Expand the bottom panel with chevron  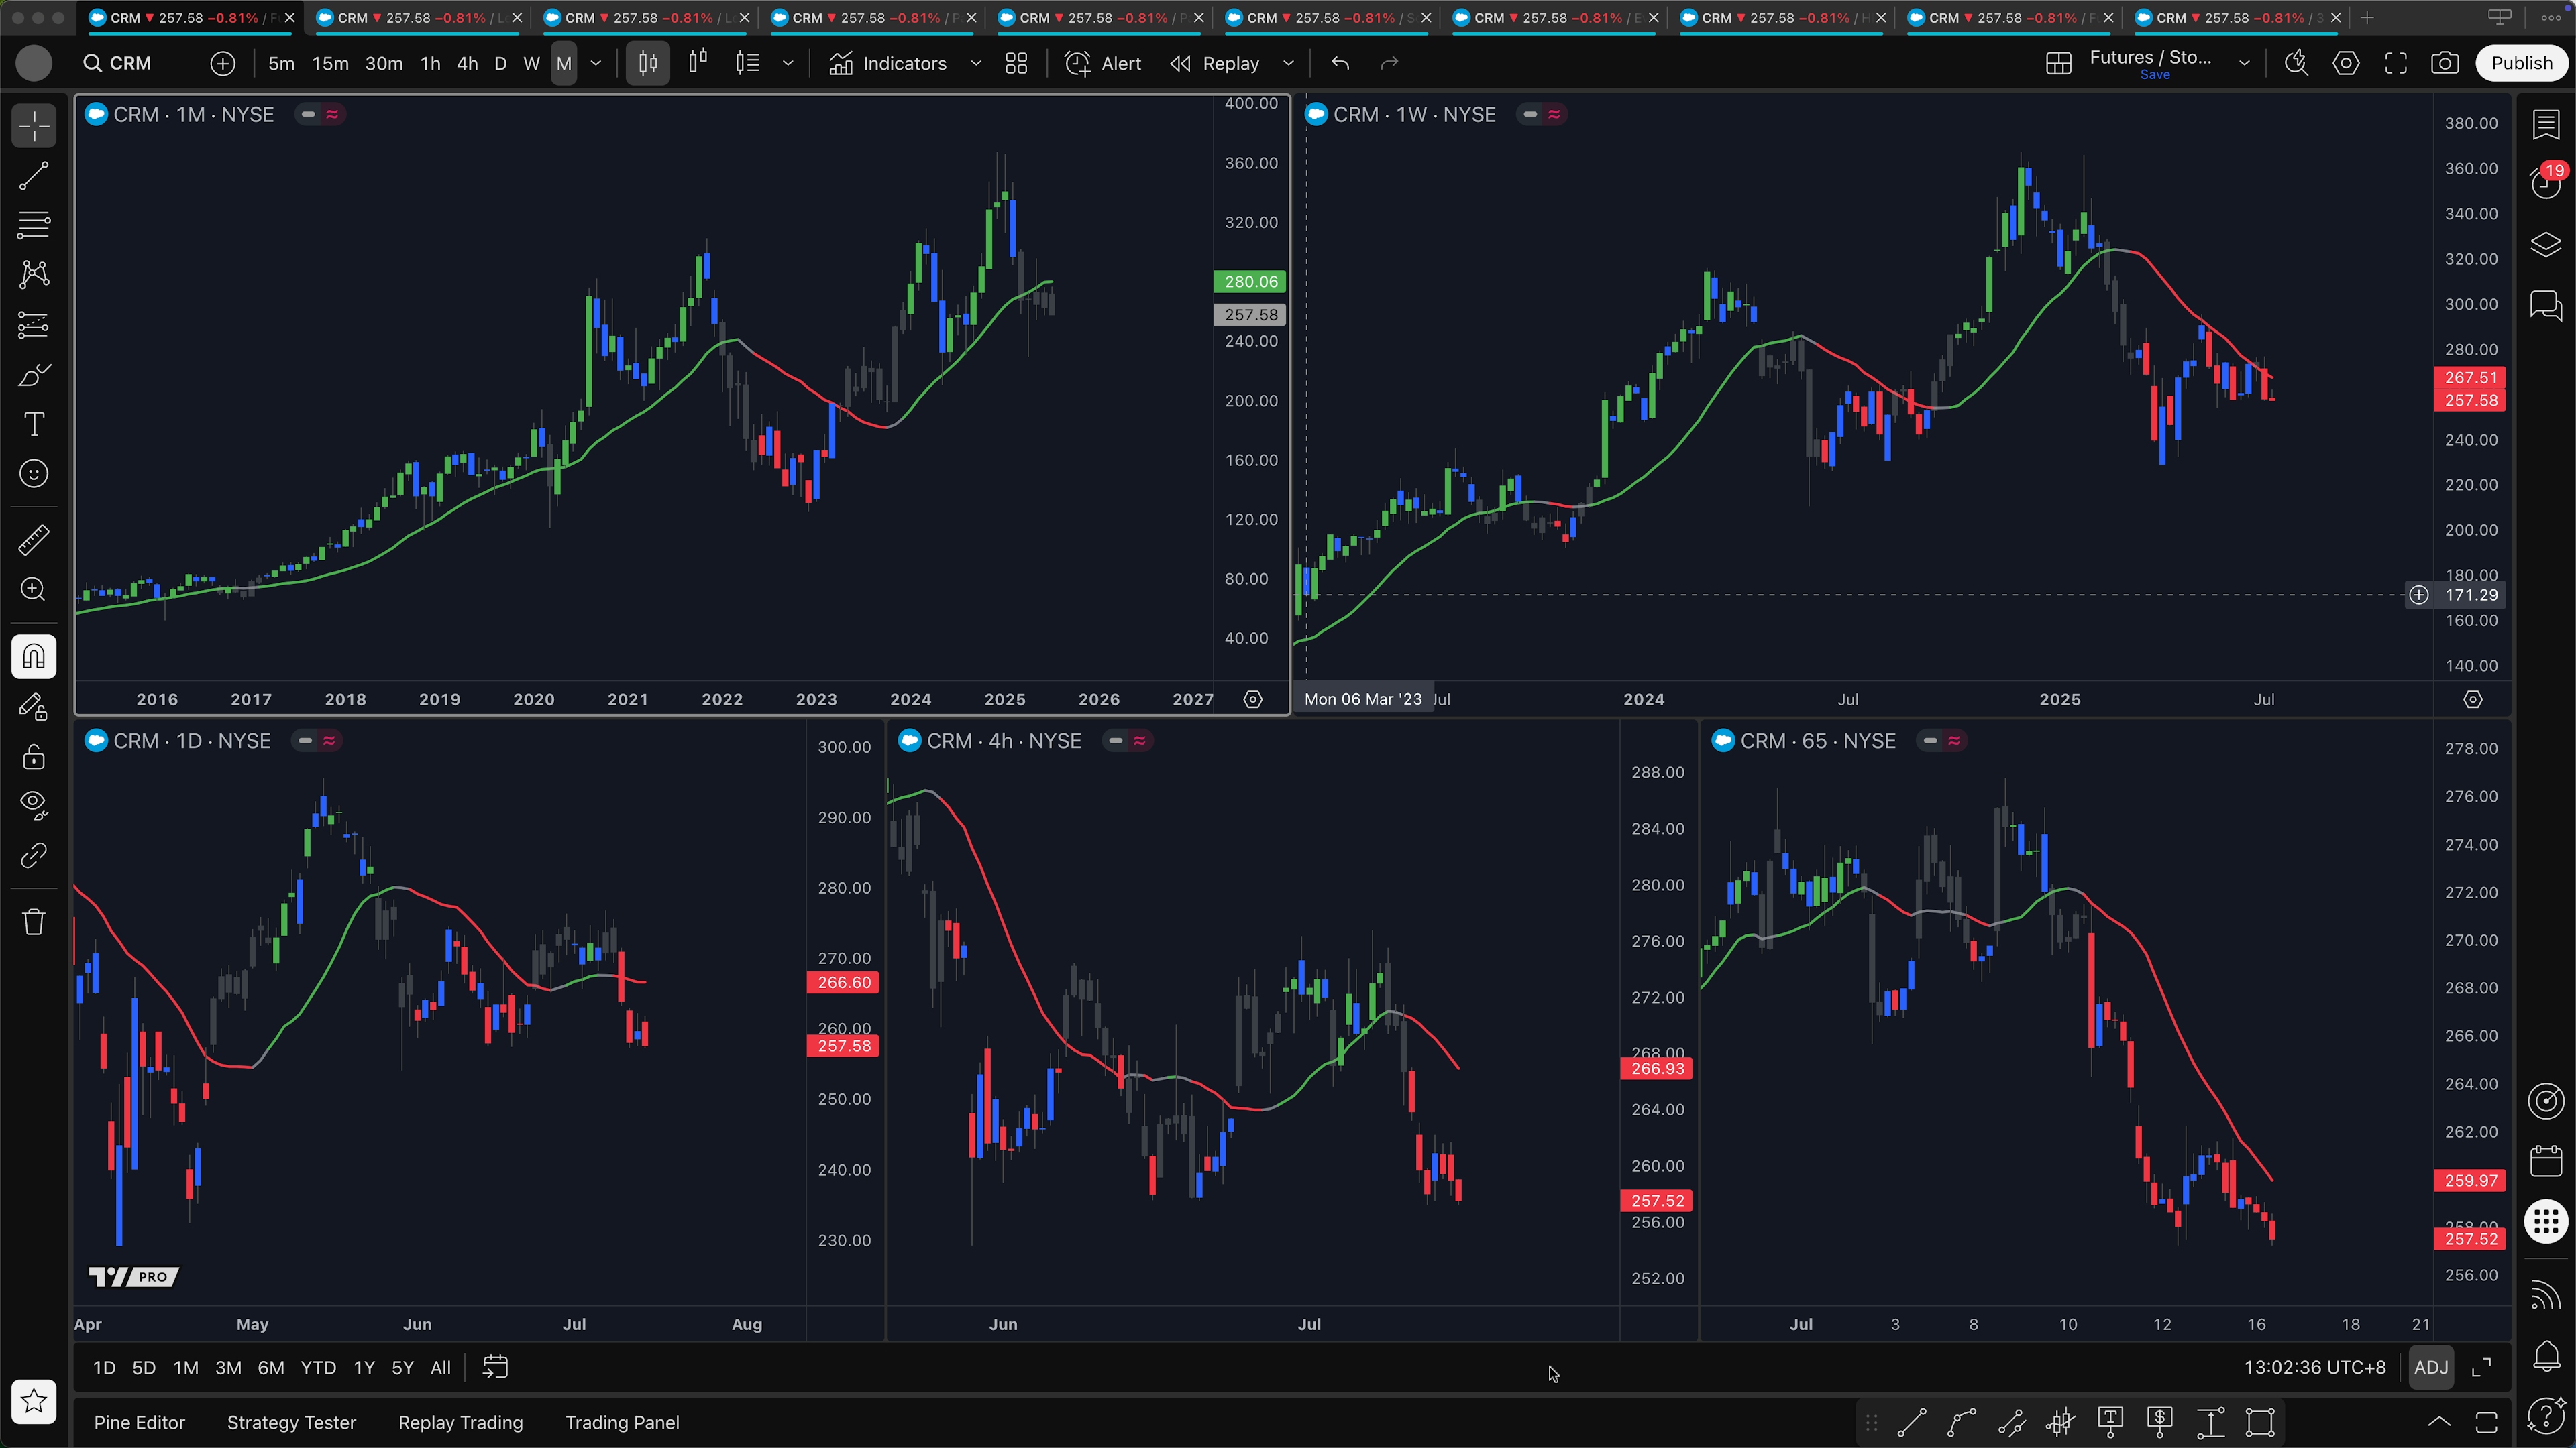click(x=2439, y=1422)
